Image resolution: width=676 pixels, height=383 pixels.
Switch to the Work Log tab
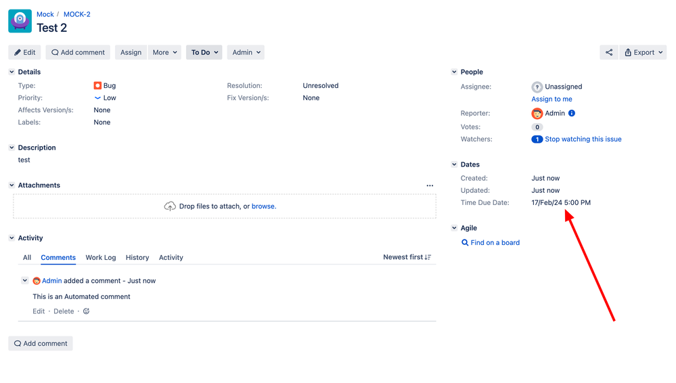(x=100, y=258)
